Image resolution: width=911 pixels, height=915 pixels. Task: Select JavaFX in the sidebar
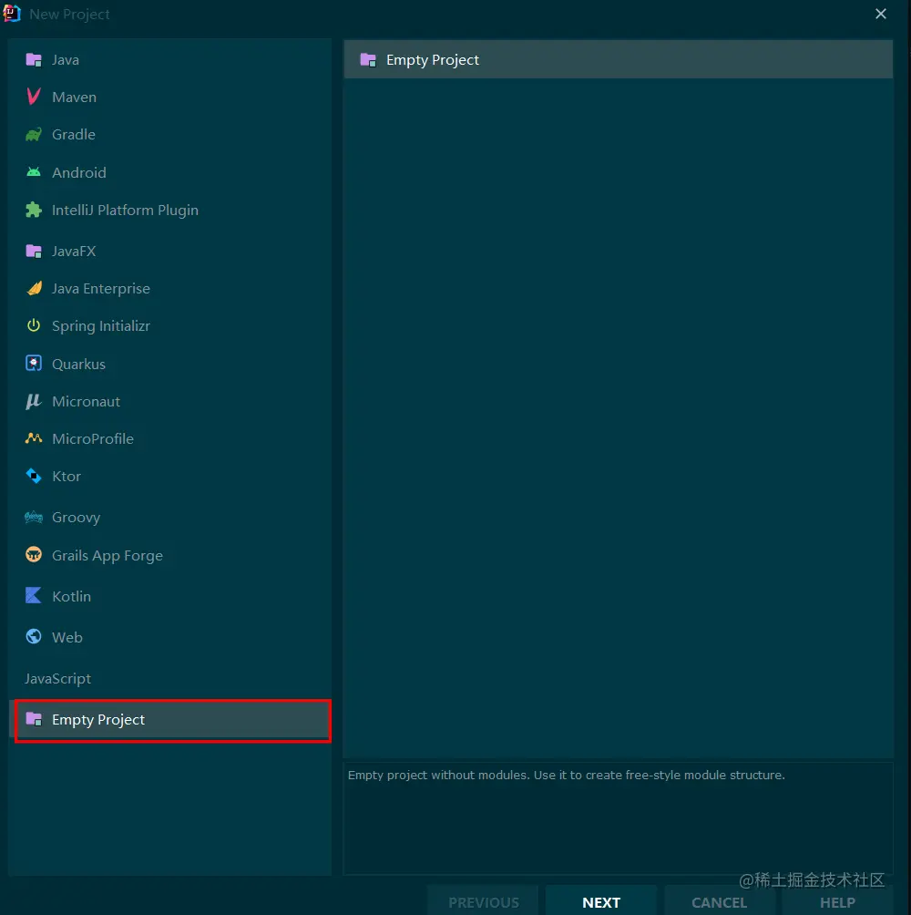[170, 251]
